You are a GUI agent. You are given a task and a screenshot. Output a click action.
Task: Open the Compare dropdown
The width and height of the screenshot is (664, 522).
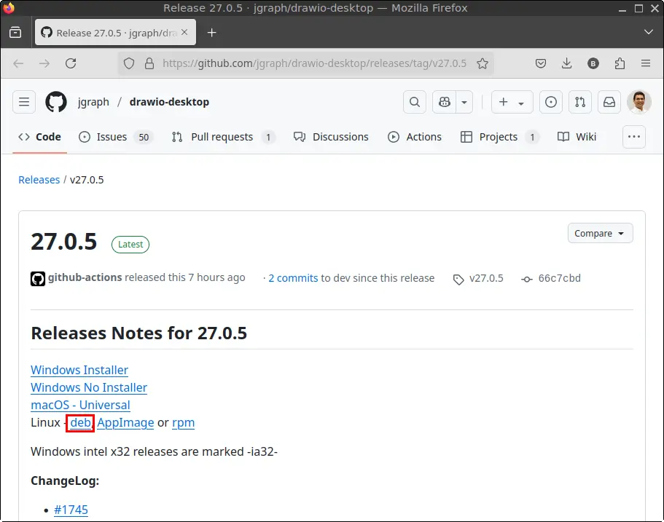600,233
